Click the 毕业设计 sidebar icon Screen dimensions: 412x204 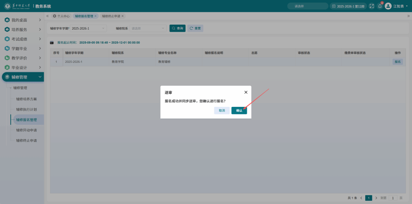pos(7,67)
